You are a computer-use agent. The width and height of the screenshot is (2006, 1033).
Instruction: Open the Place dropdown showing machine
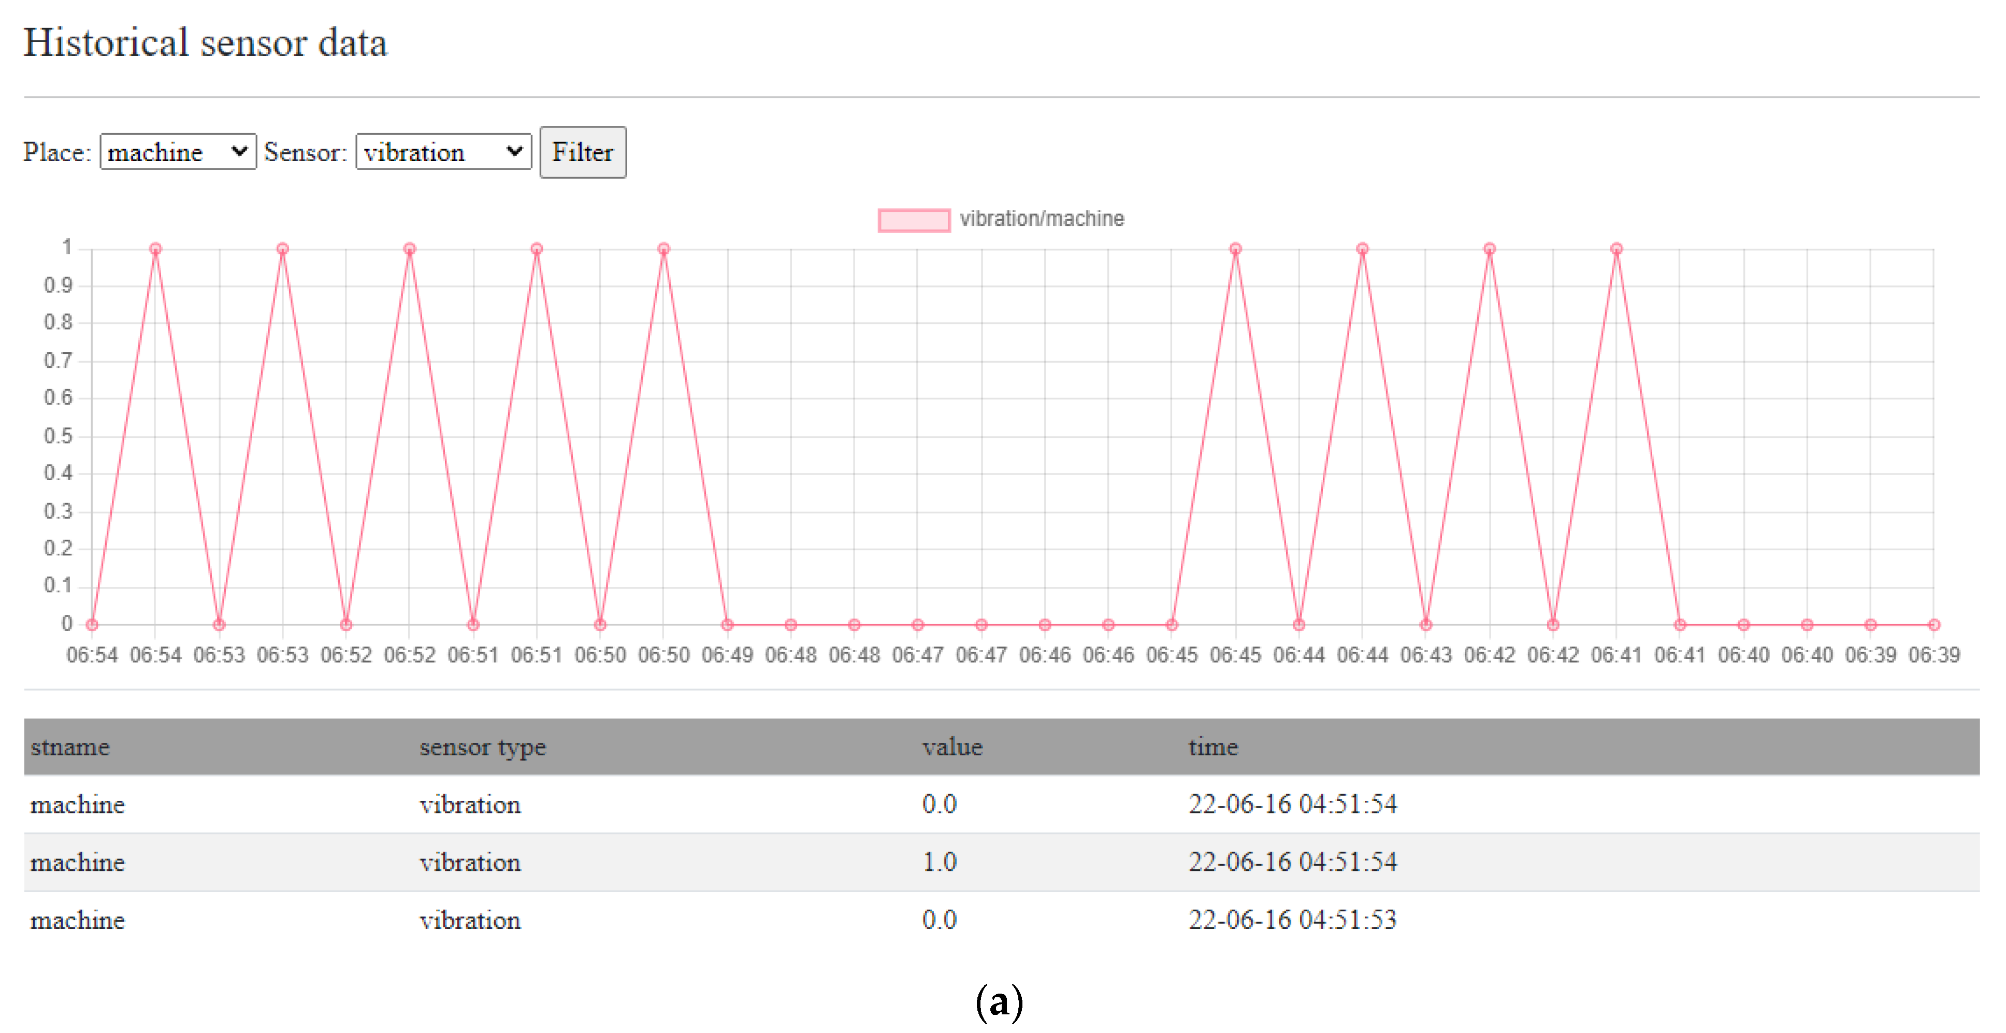tap(178, 152)
